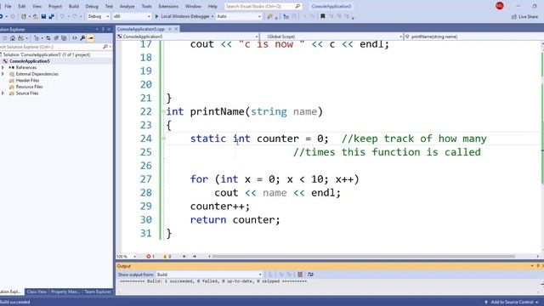Image resolution: width=544 pixels, height=306 pixels.
Task: Click the Sync with Active Document icon
Action: coord(48,38)
